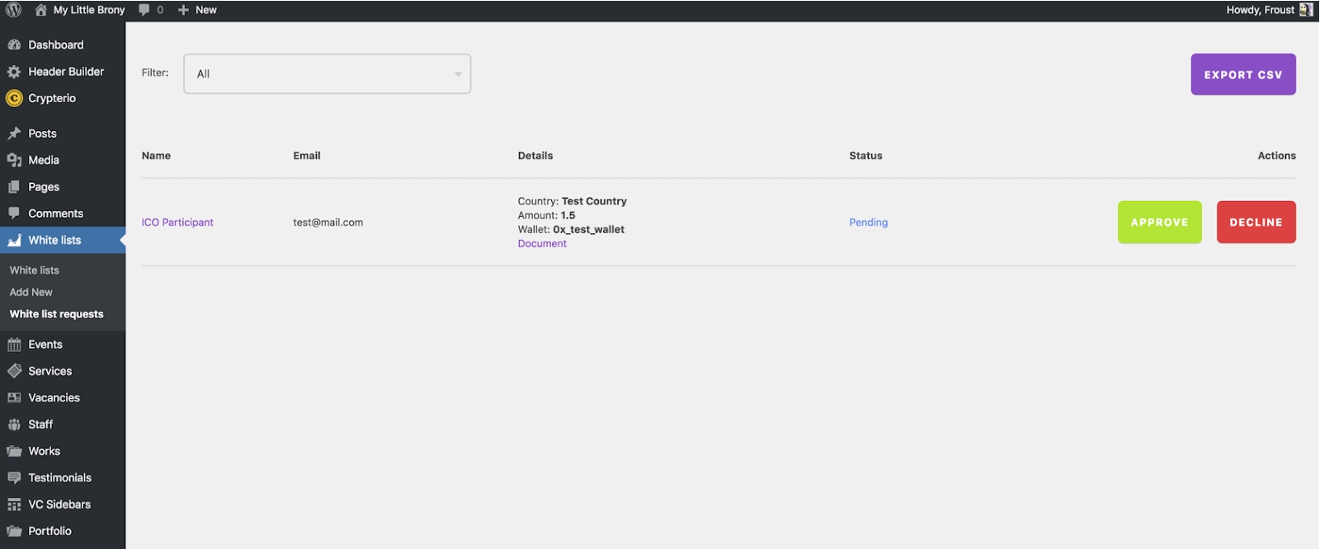Open the ICO Participant name link
Viewport: 1320px width, 549px height.
[177, 223]
